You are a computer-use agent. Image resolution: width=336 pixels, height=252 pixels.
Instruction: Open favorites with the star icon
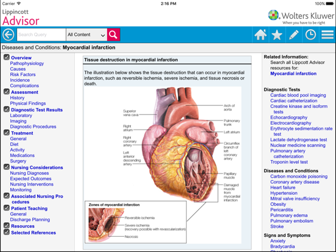[277, 35]
